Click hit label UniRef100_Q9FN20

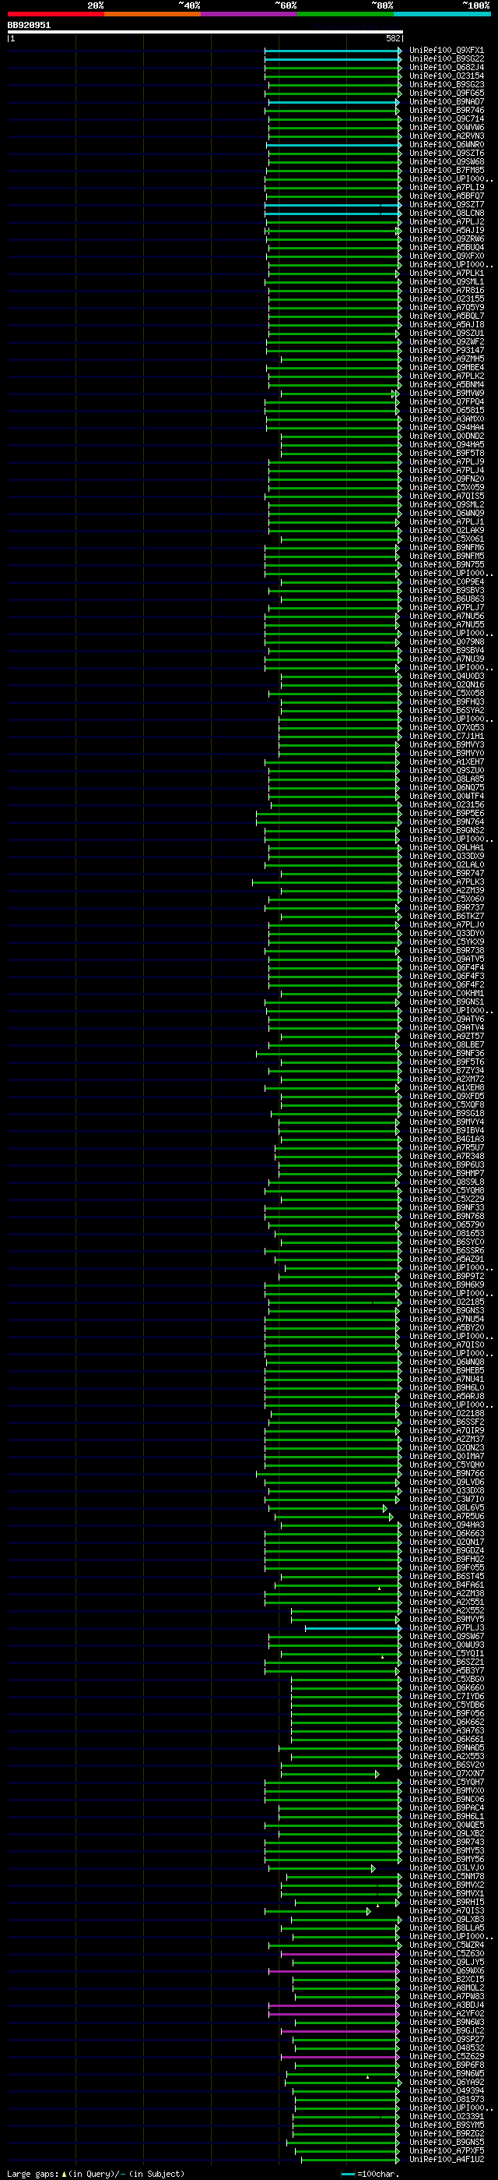point(447,479)
